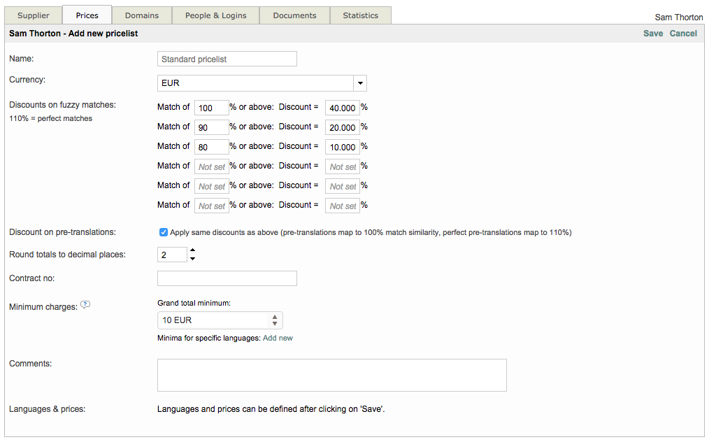Image resolution: width=709 pixels, height=442 pixels.
Task: Click the fourth row's empty Match of field
Action: pyautogui.click(x=211, y=166)
